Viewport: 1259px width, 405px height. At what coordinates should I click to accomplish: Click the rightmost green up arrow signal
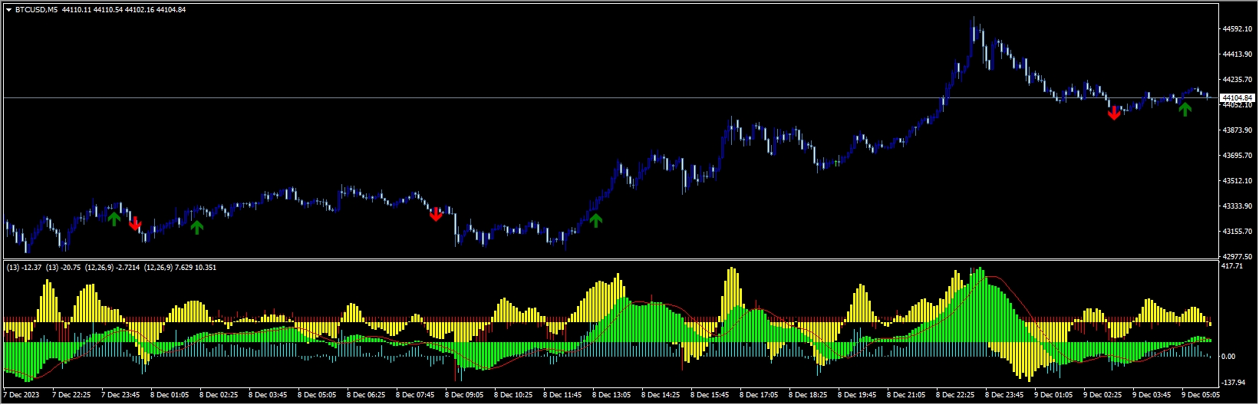[1185, 109]
